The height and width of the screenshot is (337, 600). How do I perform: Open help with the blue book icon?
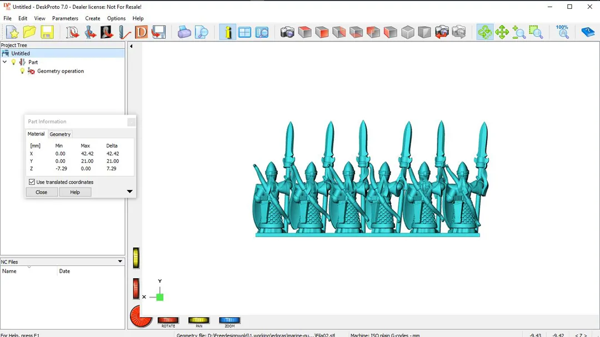click(x=588, y=32)
